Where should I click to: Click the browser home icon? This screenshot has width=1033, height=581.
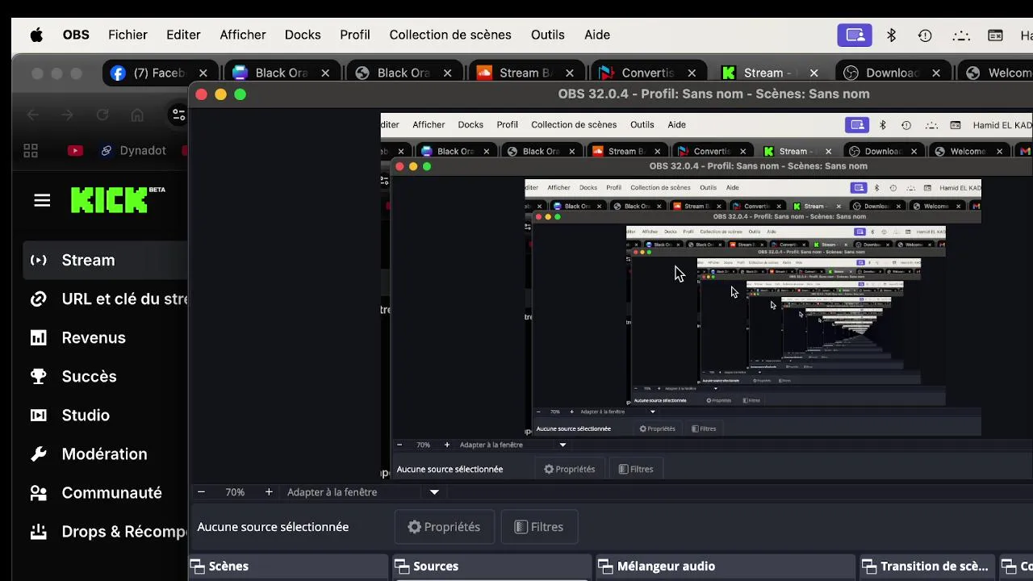tap(138, 115)
